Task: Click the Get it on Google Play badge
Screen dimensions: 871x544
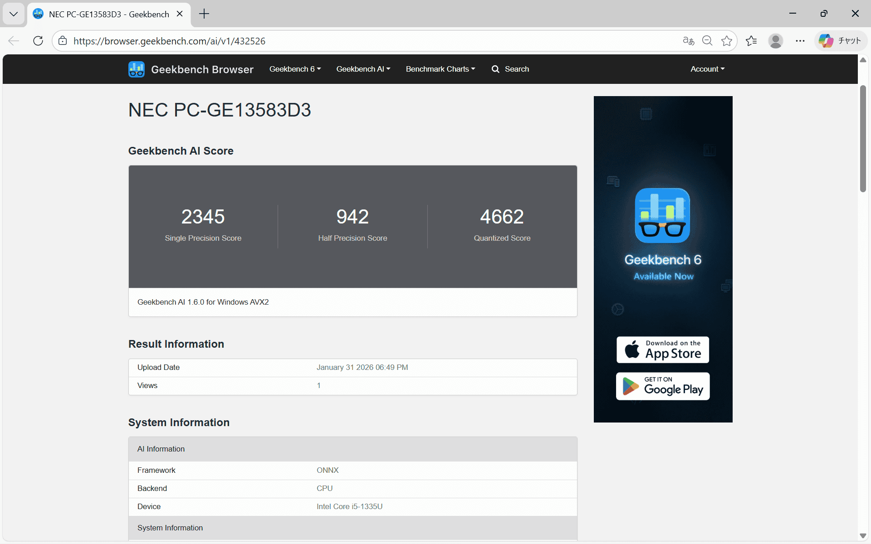Action: pyautogui.click(x=662, y=386)
